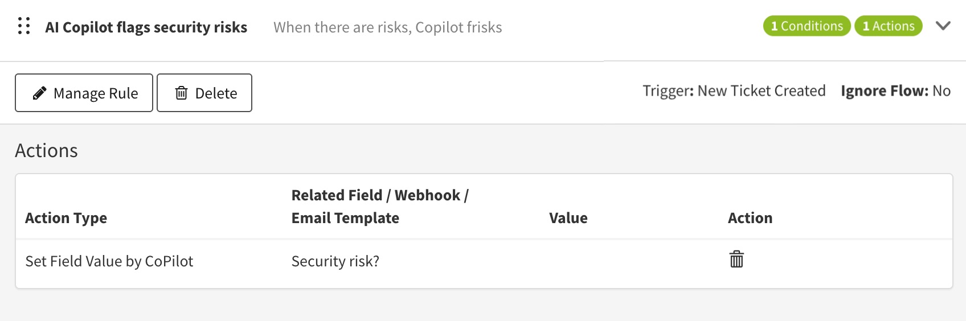Click Trigger: New Ticket Created label

(x=734, y=91)
